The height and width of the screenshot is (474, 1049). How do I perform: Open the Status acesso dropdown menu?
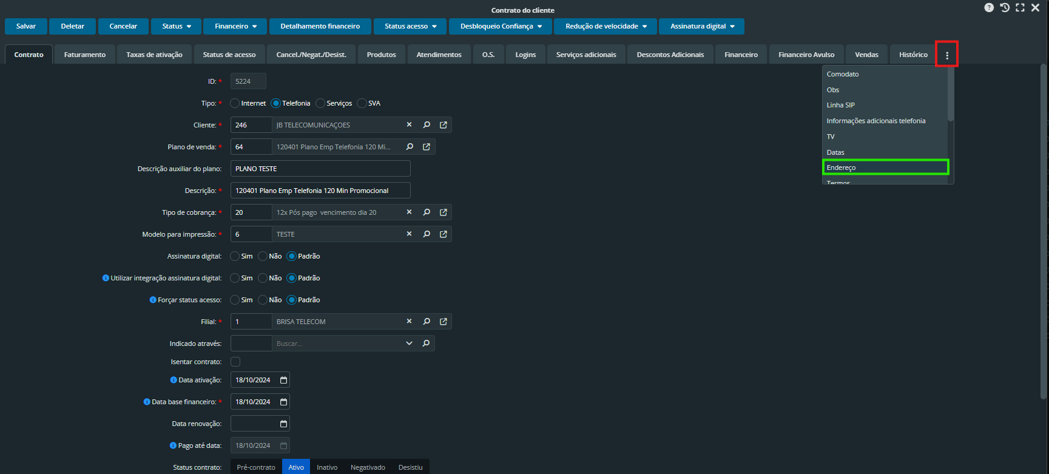point(410,26)
